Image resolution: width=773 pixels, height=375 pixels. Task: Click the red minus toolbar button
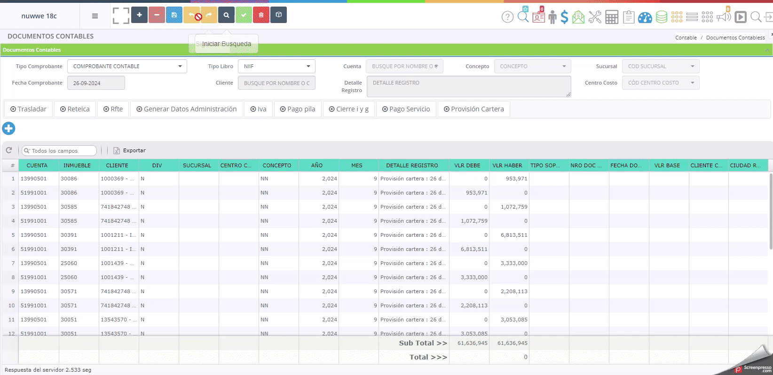click(x=157, y=15)
